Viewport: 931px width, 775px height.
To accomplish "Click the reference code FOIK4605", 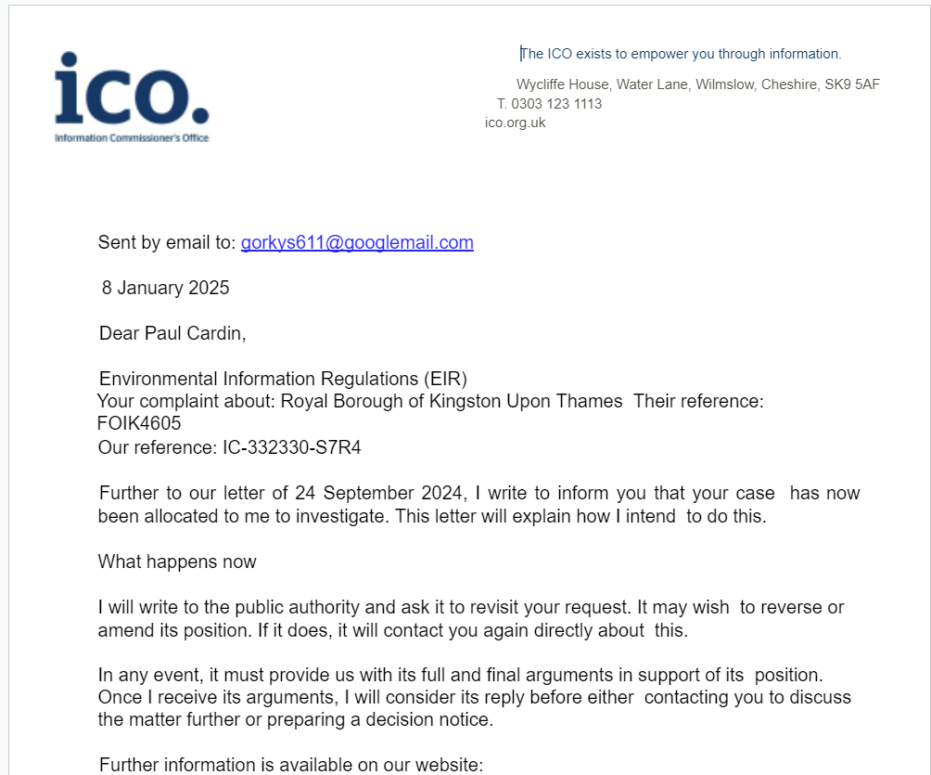I will pyautogui.click(x=139, y=424).
